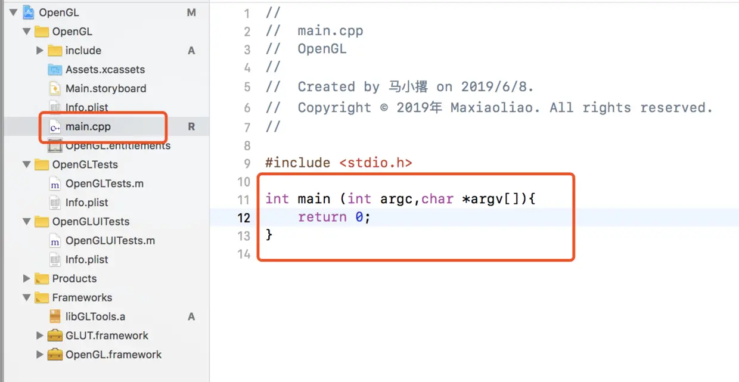The image size is (739, 382).
Task: Click the Created by comment line
Action: 400,87
